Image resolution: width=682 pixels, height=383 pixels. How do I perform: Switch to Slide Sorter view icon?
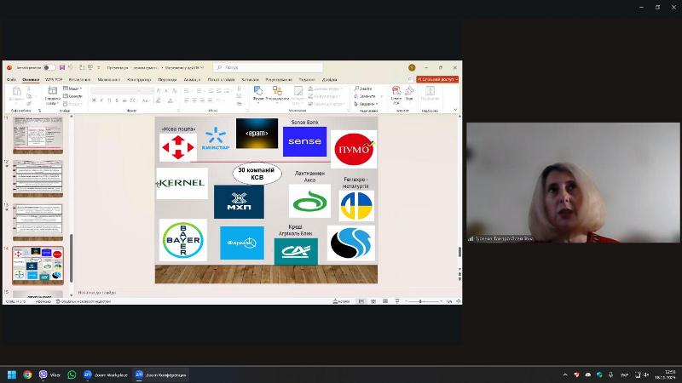(373, 301)
